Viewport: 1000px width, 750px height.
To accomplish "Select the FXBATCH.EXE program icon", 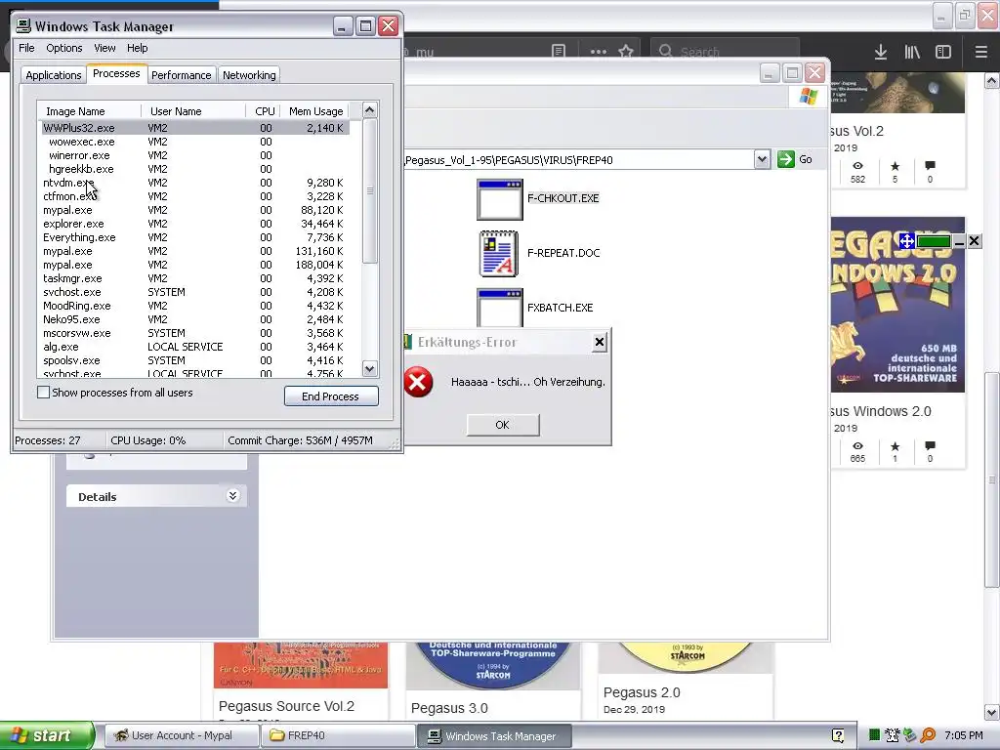I will [x=500, y=308].
